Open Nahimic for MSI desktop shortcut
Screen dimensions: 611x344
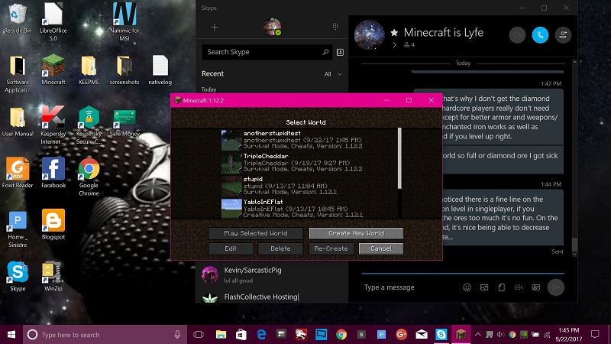pos(124,22)
